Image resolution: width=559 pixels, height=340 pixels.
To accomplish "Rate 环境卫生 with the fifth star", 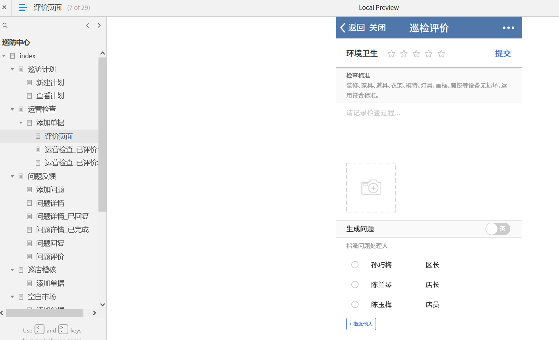I will coord(441,54).
